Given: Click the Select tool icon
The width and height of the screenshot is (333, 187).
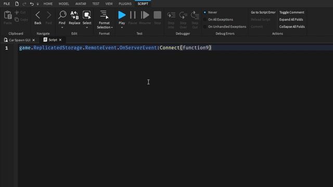Looking at the screenshot, I should click(87, 15).
